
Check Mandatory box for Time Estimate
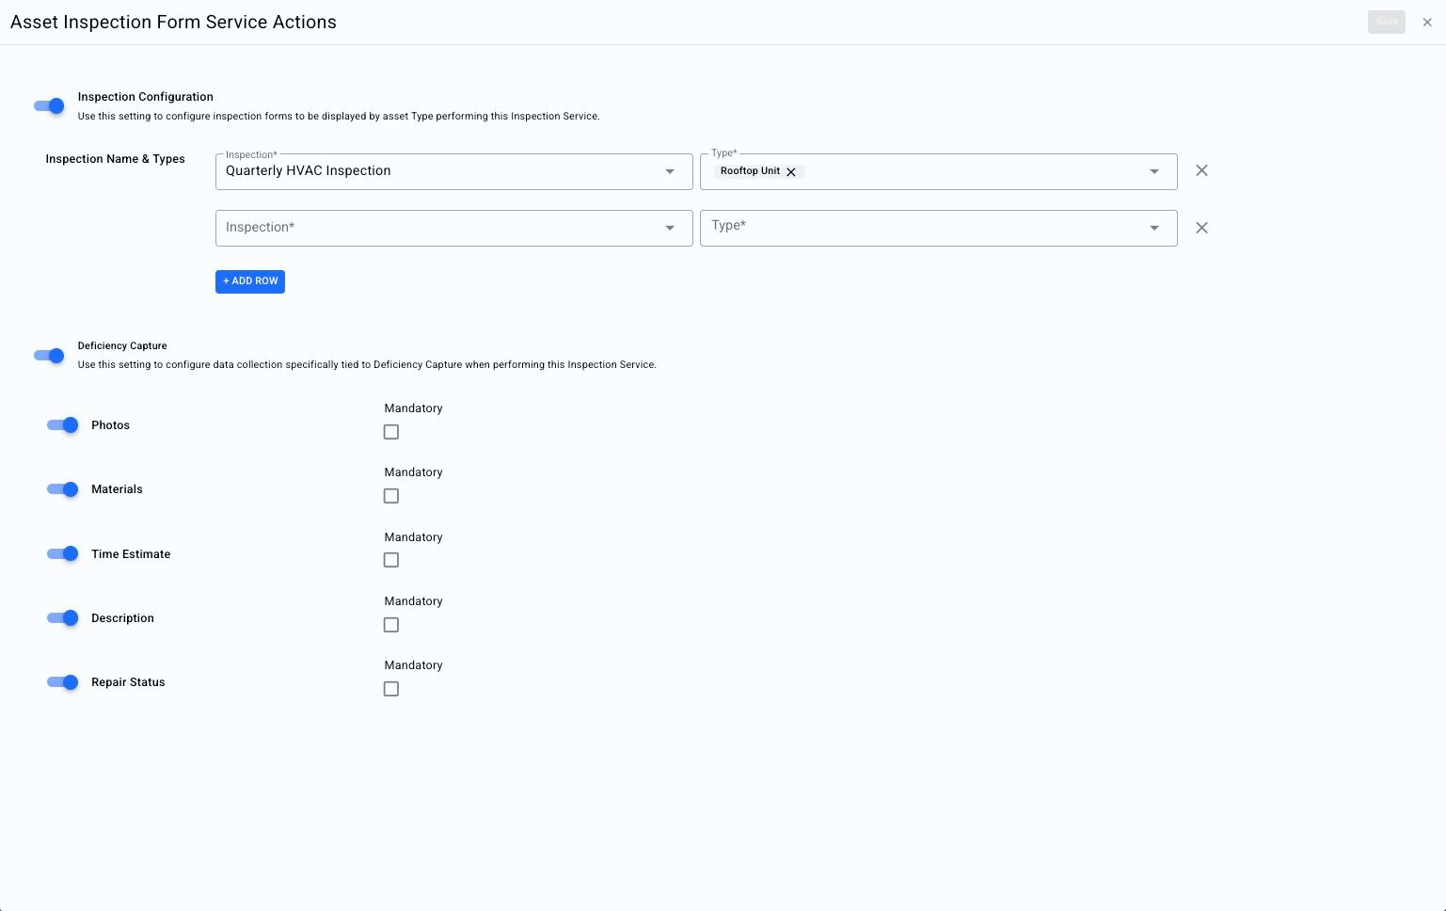(x=391, y=560)
